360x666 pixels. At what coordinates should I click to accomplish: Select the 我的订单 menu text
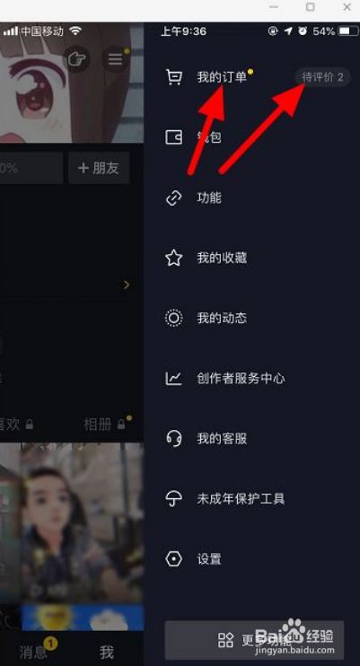tap(222, 77)
